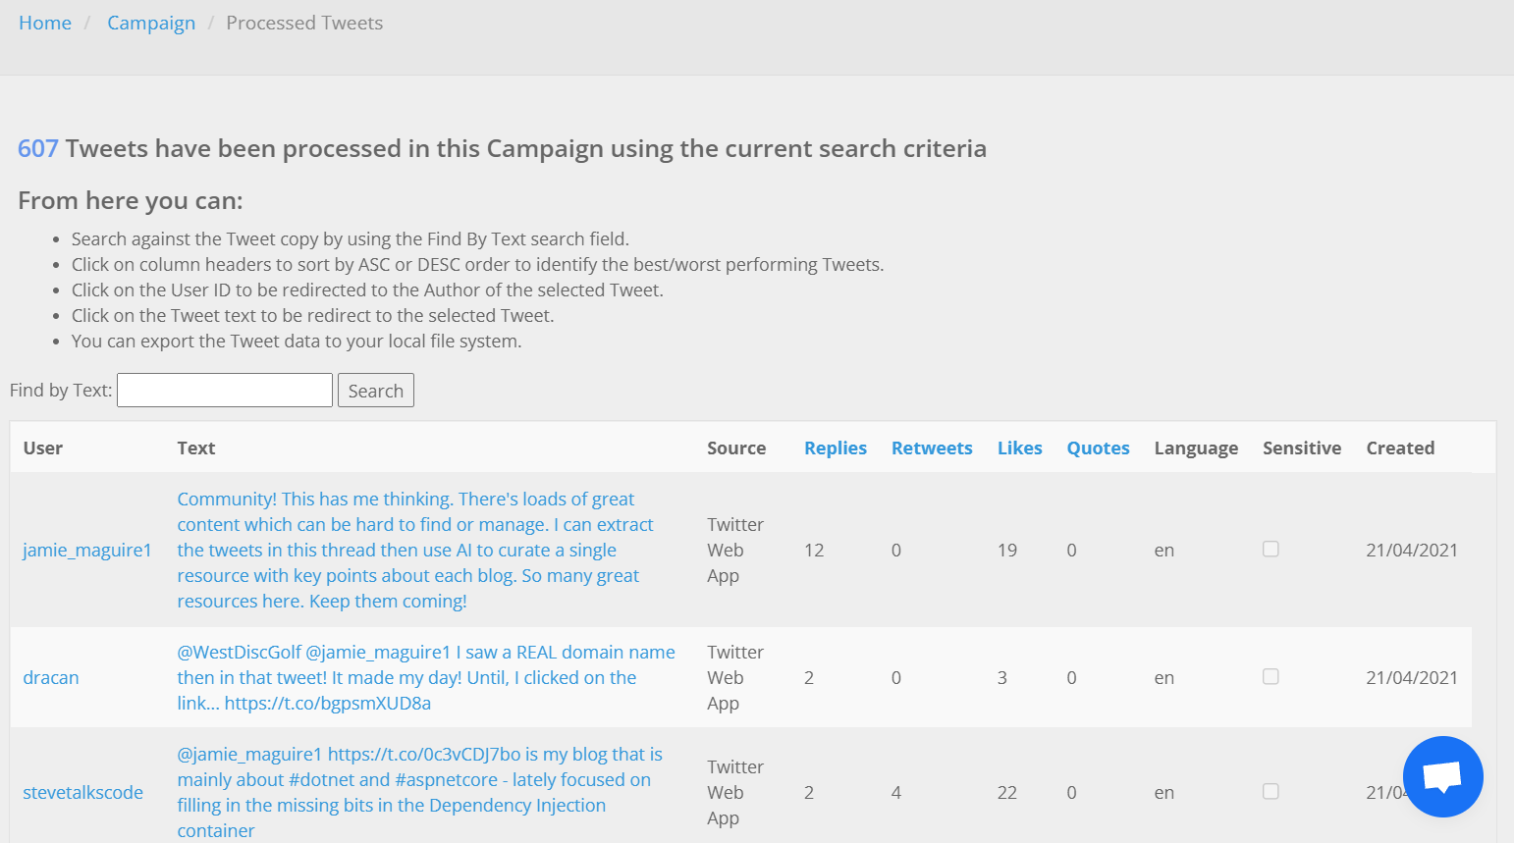This screenshot has height=843, width=1514.
Task: Toggle Sensitive checkbox for jamie_maguire1 tweet
Action: 1271,550
